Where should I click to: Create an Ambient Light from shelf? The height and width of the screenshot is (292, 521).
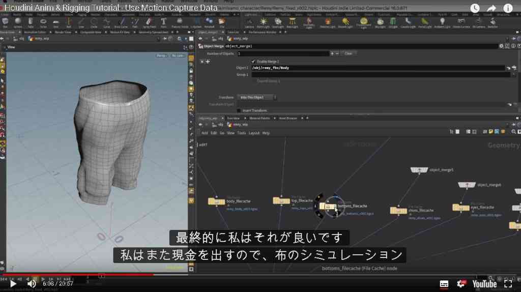click(442, 22)
